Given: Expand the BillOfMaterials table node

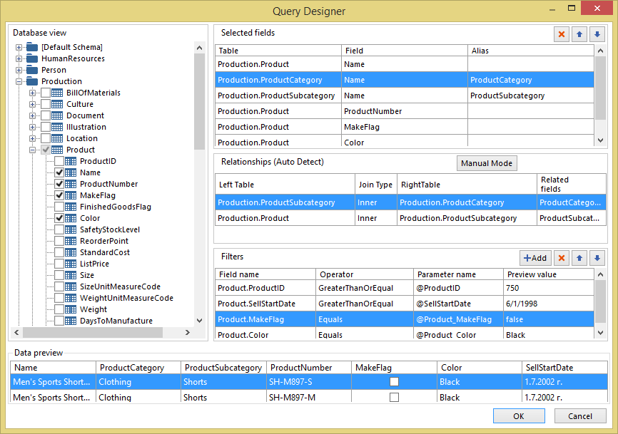Looking at the screenshot, I should (31, 92).
